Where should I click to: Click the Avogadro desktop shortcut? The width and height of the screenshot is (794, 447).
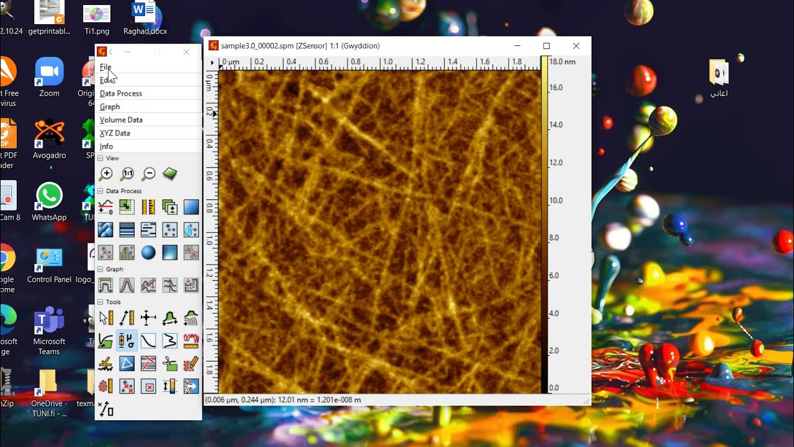pos(49,140)
